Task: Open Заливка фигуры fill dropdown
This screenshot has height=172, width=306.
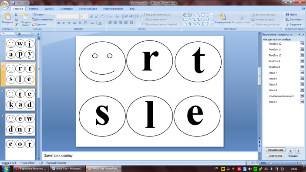Action: 265,15
